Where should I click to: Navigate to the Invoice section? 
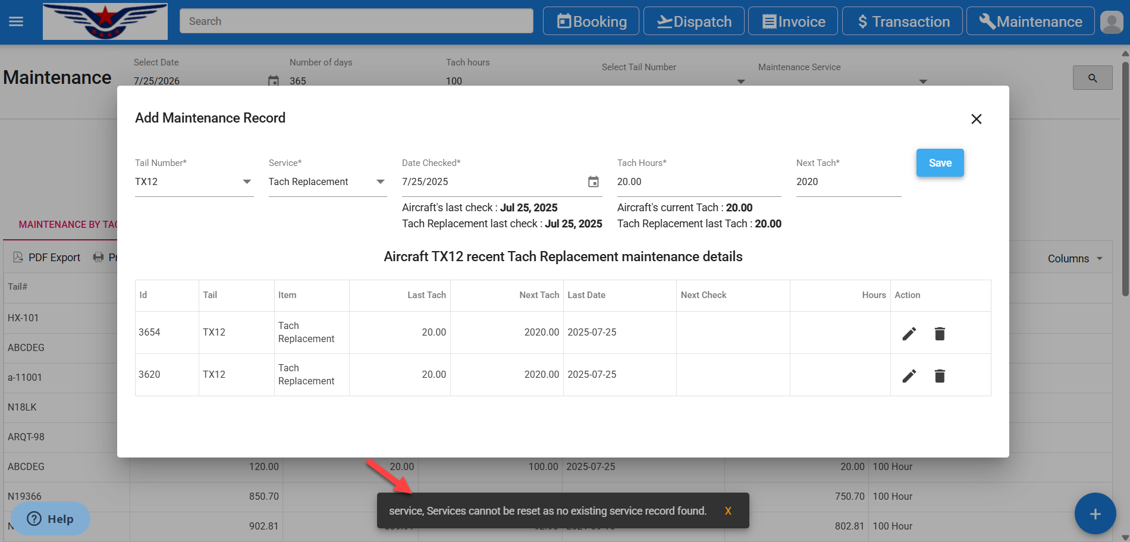point(793,21)
